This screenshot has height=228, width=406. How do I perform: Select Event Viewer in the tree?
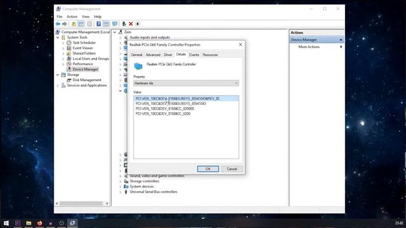tap(82, 48)
